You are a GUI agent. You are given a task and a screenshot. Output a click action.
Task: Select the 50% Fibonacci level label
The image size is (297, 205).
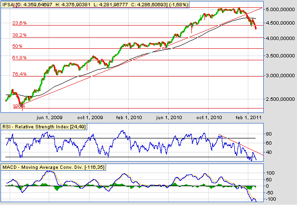[x=17, y=46]
